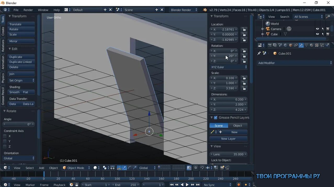334x187 pixels.
Task: Click the Translate button
Action: point(21,24)
